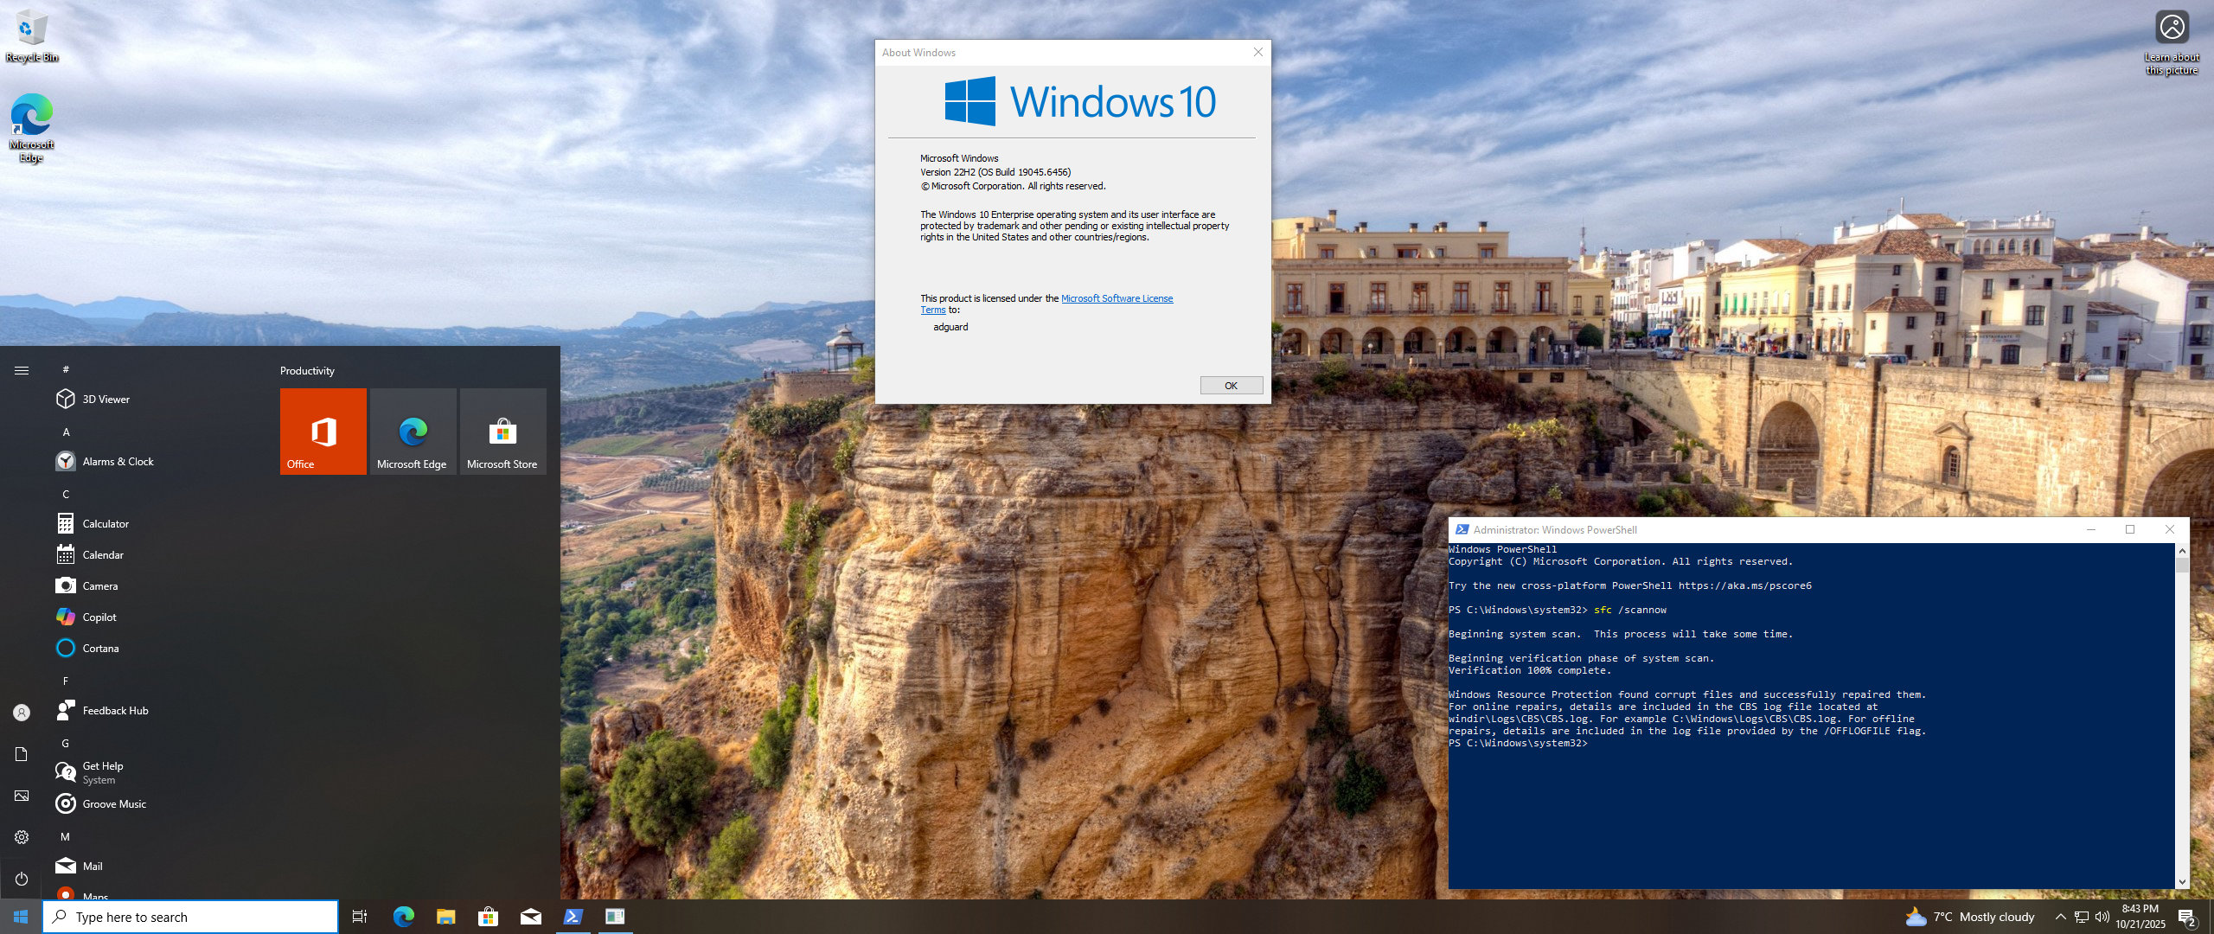Select Alarms & Clock in the app list

118,461
